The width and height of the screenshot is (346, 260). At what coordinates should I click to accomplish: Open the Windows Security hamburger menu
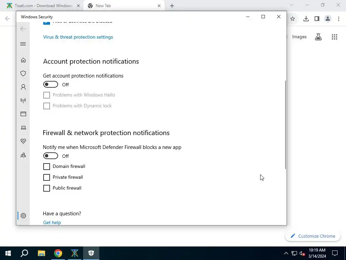(x=23, y=44)
